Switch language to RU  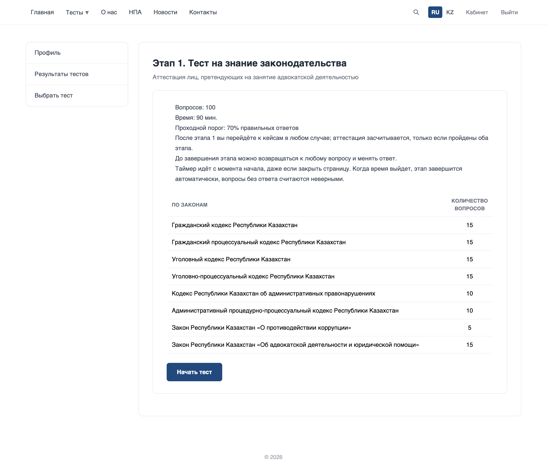click(x=435, y=12)
